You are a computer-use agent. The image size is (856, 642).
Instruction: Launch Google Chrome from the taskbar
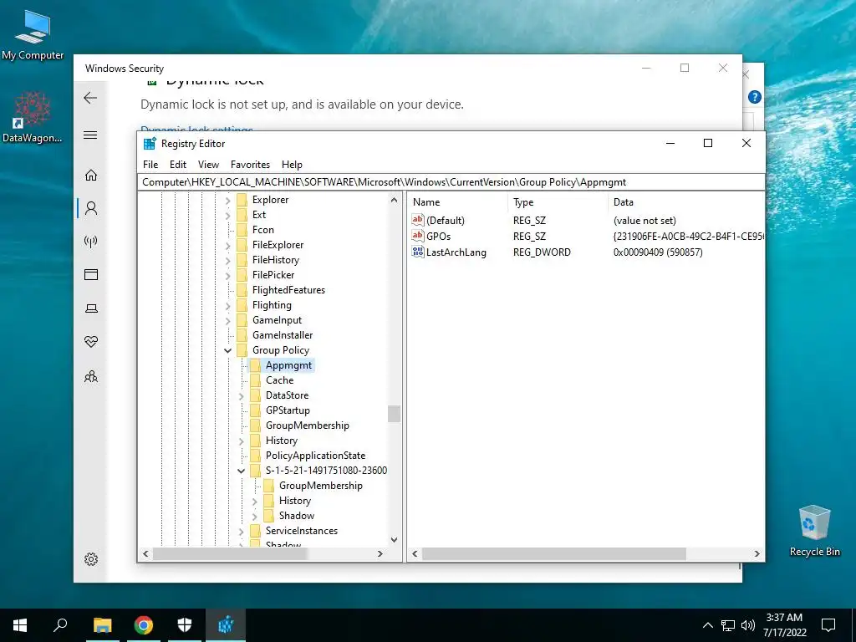pos(144,625)
